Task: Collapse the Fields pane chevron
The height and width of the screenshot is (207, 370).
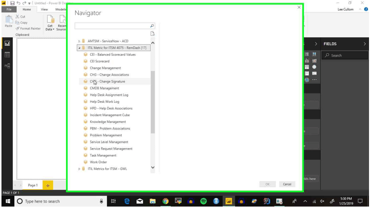Action: [x=365, y=44]
